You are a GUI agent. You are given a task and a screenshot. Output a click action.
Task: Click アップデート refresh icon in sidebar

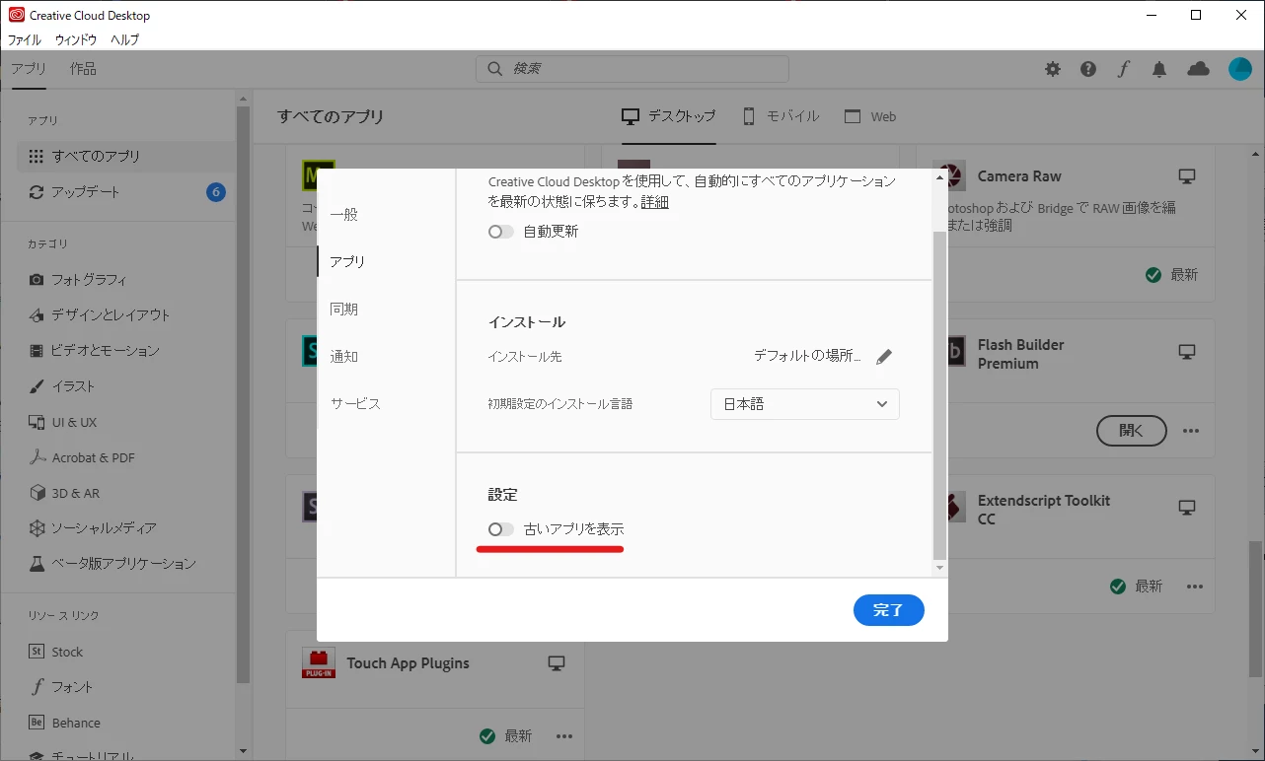click(37, 192)
